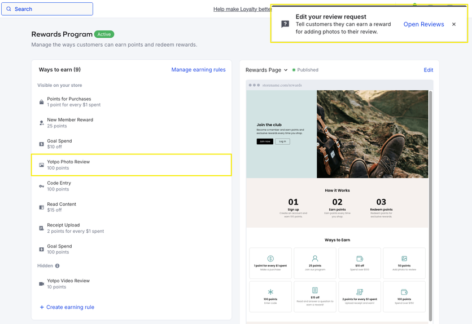Dismiss the Edit your review request notification
Viewport: 472px width, 324px height.
click(x=454, y=24)
